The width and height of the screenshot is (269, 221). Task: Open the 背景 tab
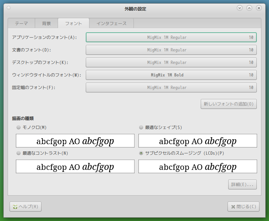[46, 23]
